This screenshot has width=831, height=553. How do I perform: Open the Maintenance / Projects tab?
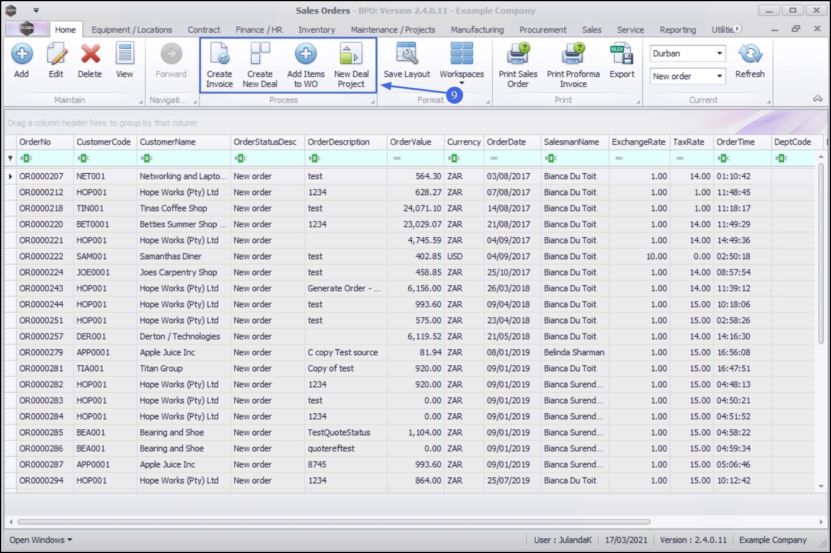(393, 30)
